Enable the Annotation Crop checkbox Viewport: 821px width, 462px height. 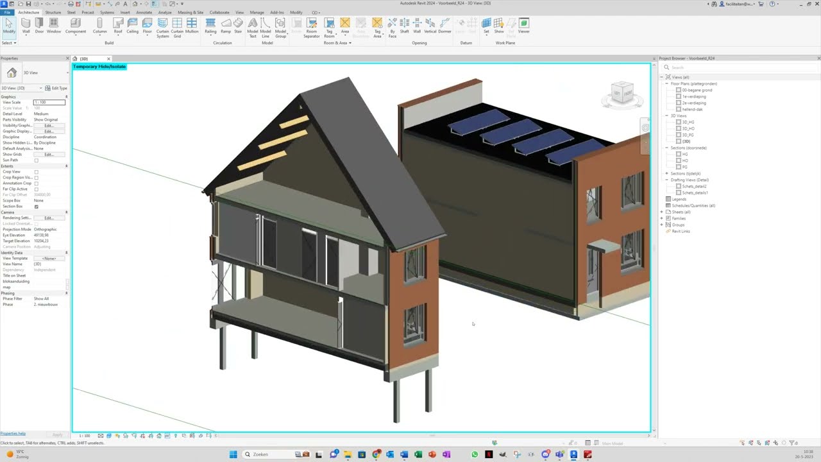(x=36, y=184)
